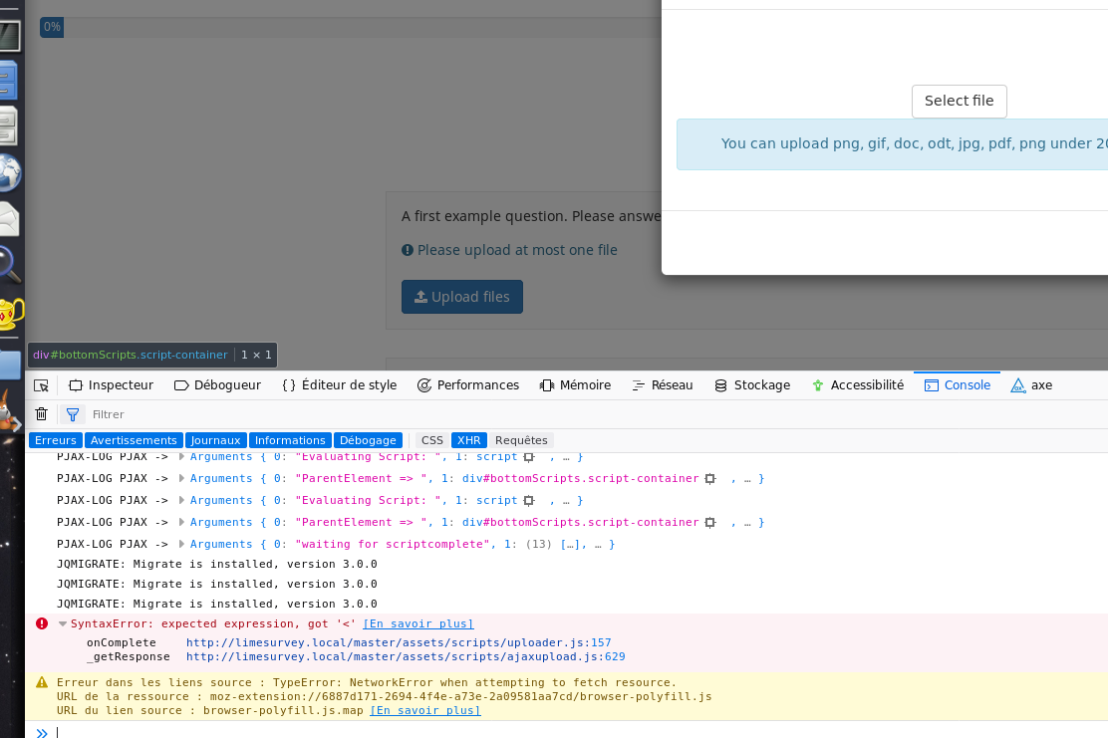Expand the last 'Evaluating Script' Arguments entry
The width and height of the screenshot is (1108, 738).
point(182,500)
